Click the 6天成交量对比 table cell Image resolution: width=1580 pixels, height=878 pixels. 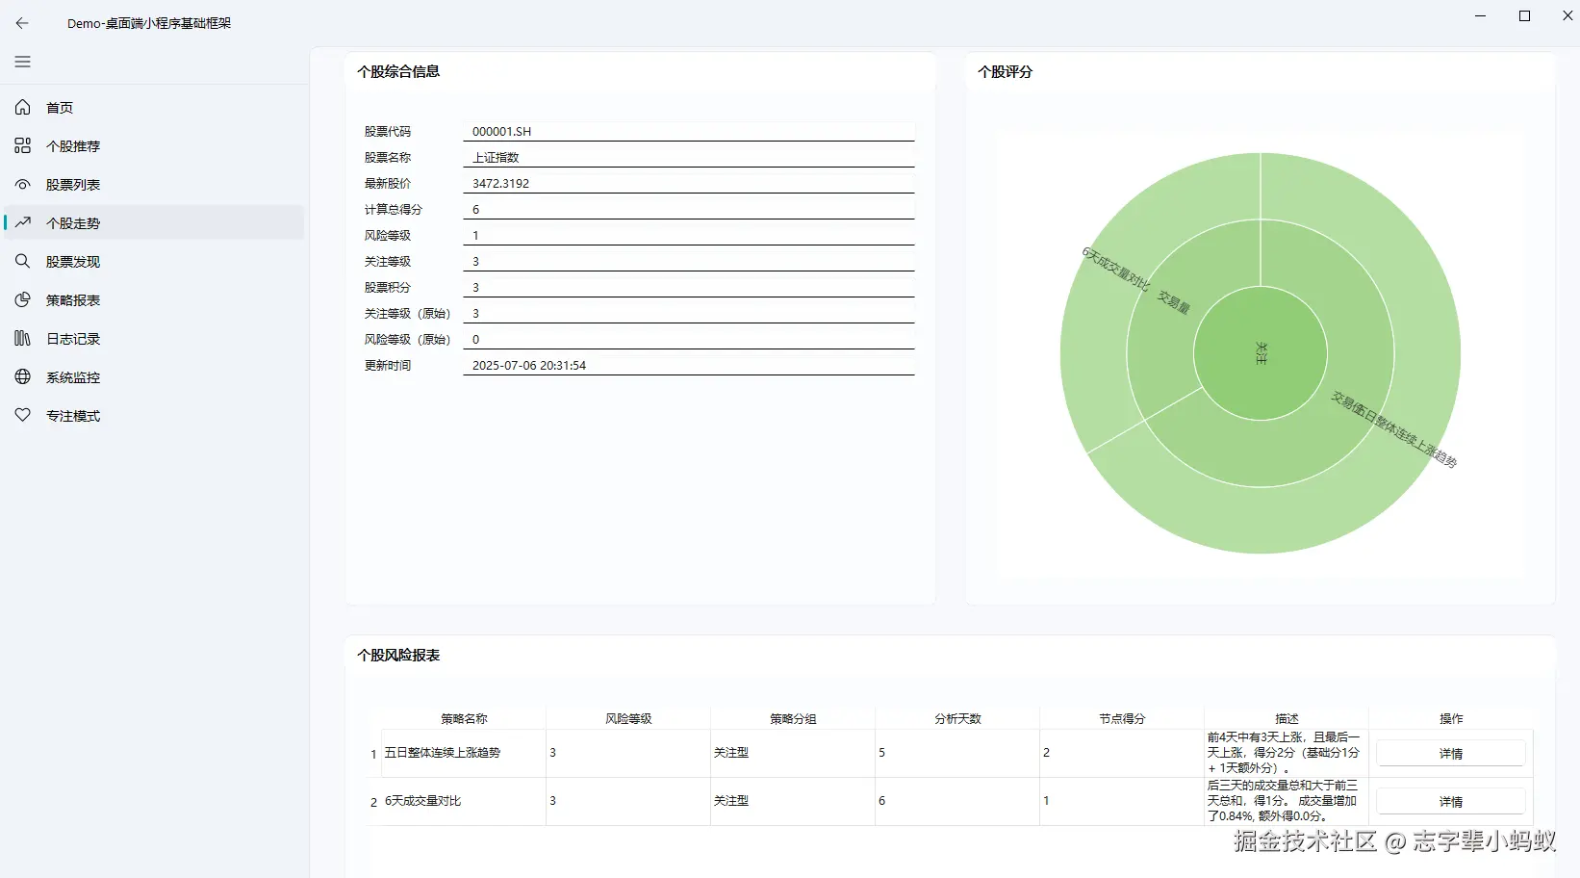pos(464,801)
